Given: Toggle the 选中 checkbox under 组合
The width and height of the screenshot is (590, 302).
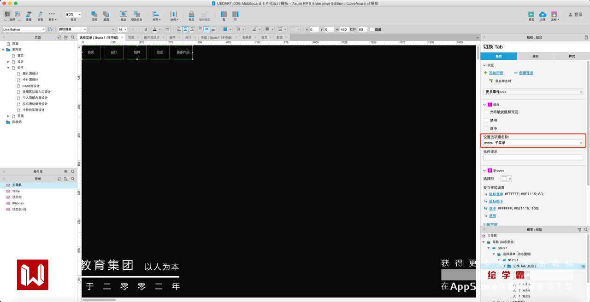Looking at the screenshot, I should 486,128.
